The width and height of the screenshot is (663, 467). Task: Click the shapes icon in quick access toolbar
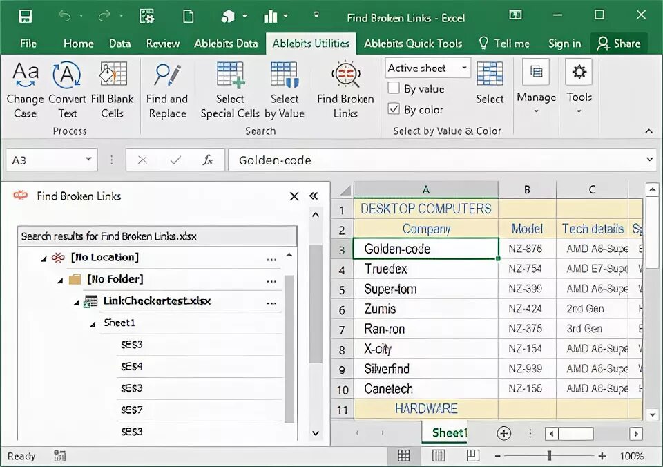(227, 17)
